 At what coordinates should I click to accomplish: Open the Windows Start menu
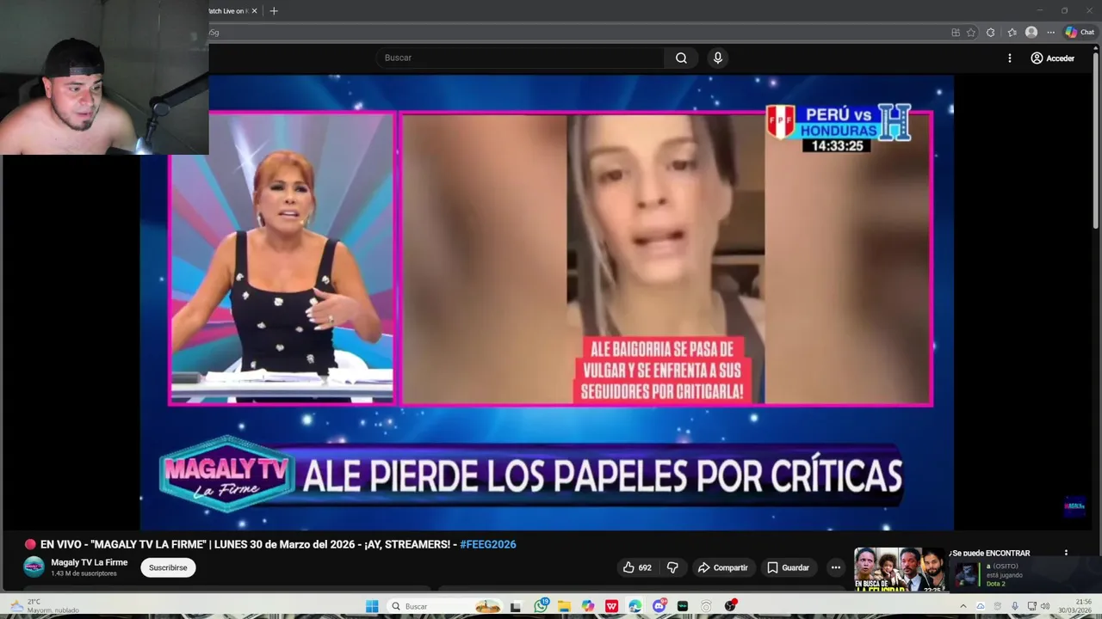pos(372,606)
